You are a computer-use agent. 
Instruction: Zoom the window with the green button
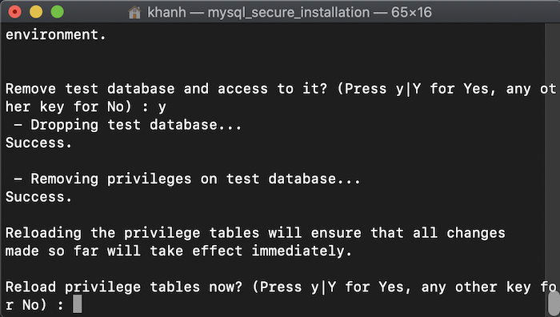(x=57, y=12)
